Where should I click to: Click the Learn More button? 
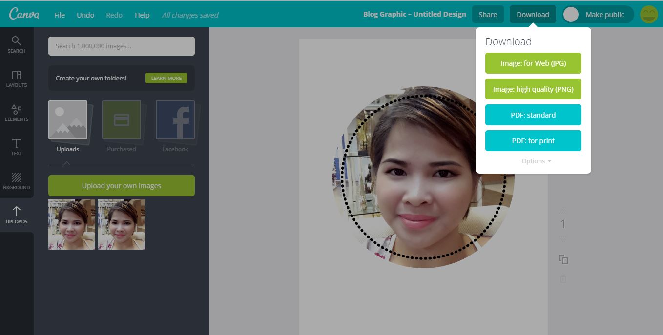click(166, 78)
